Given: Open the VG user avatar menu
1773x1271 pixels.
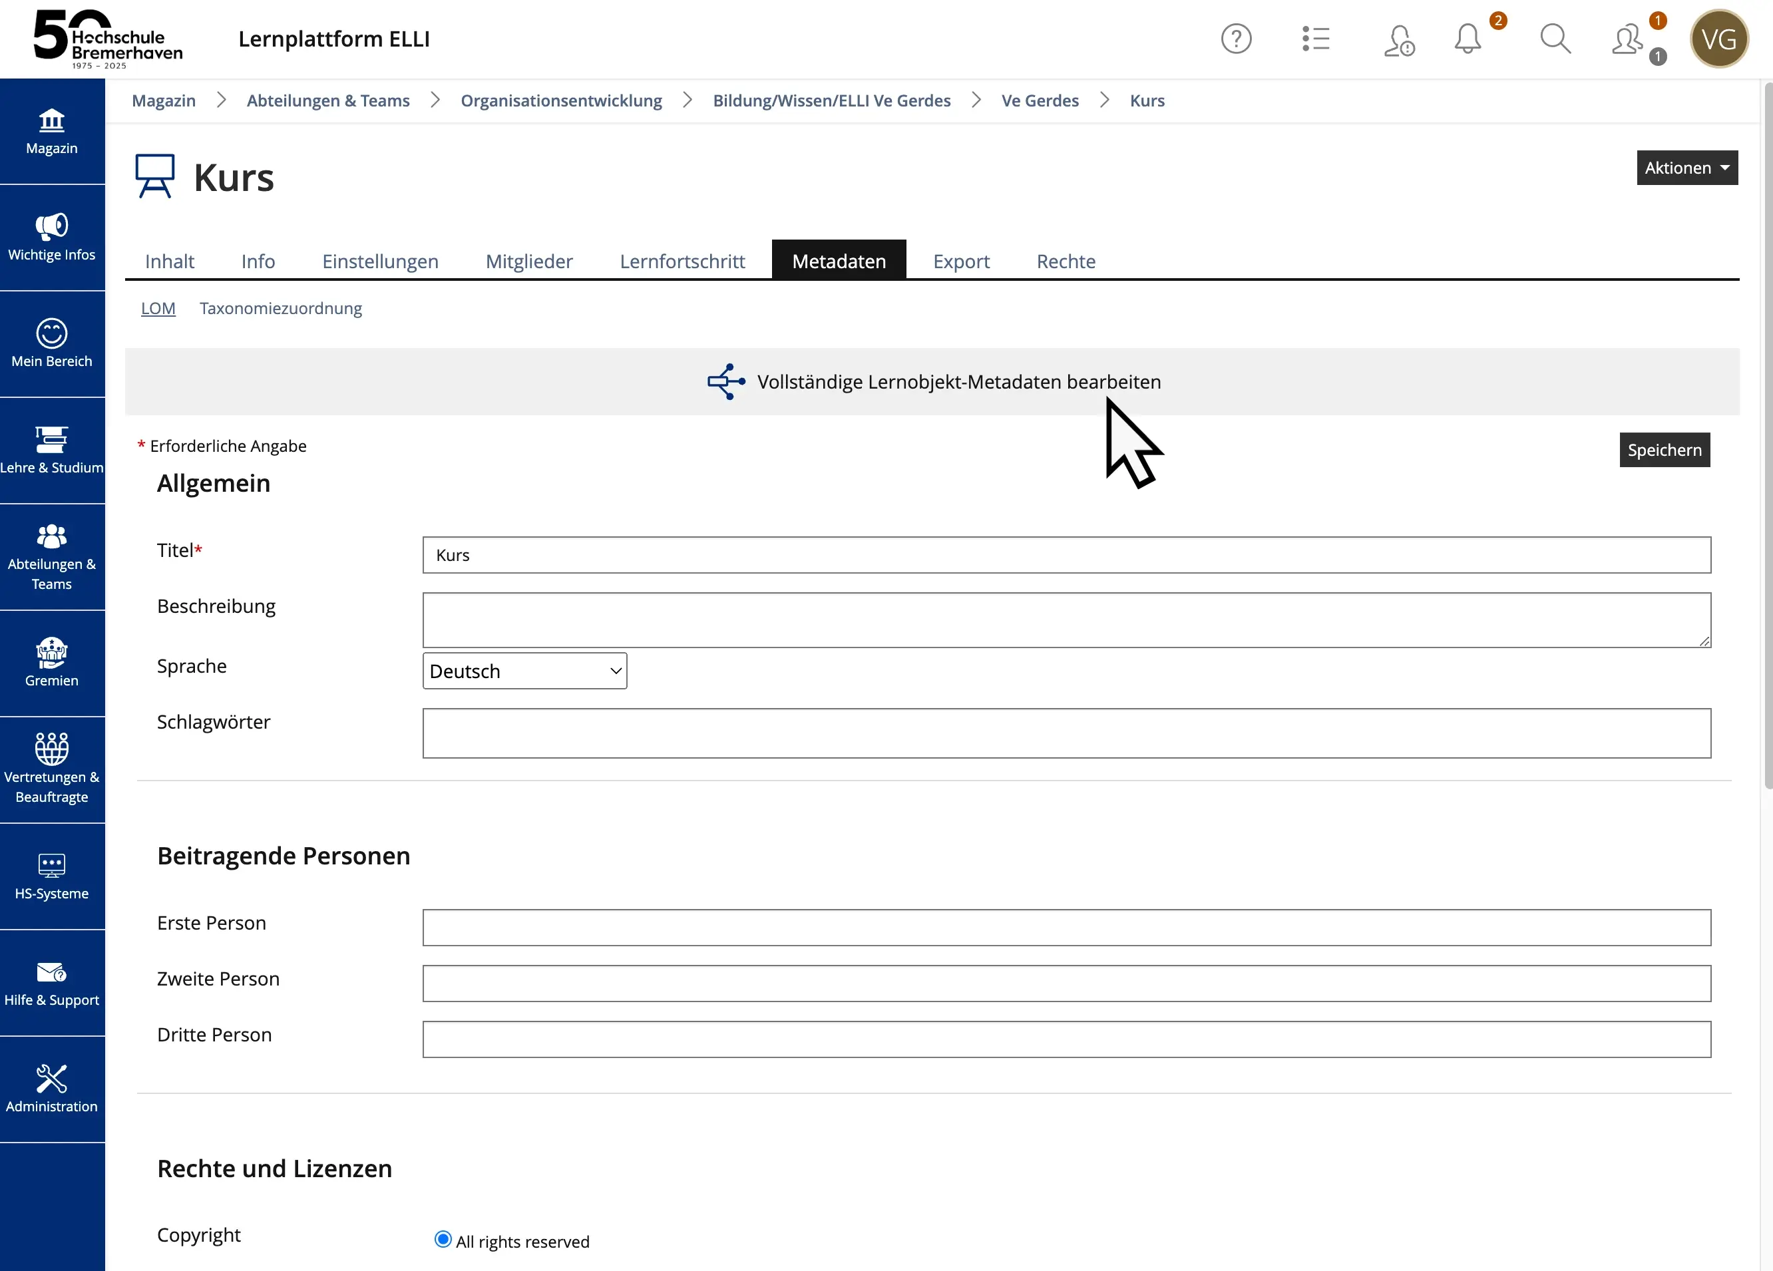Looking at the screenshot, I should coord(1718,39).
